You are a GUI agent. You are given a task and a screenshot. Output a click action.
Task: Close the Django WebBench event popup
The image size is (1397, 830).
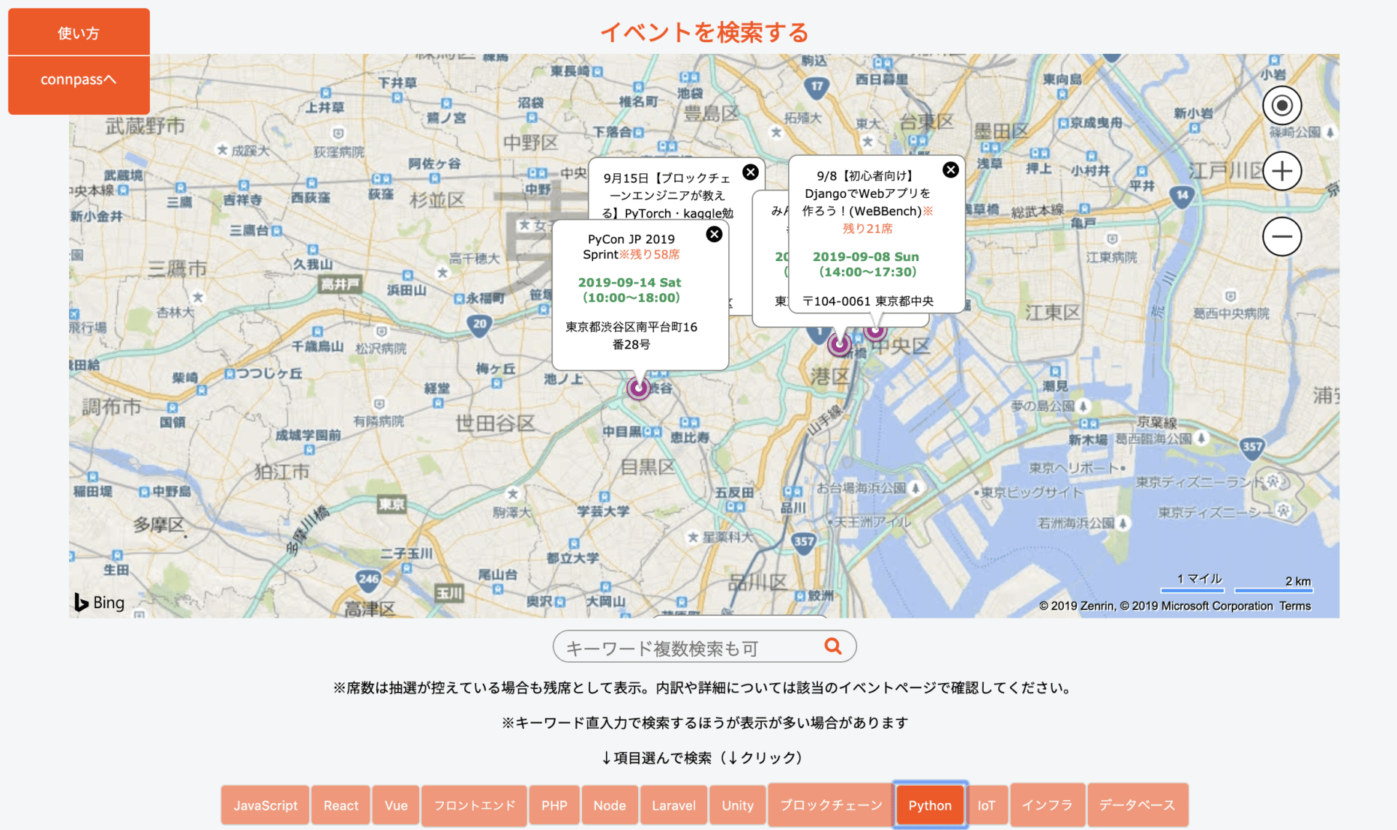[x=950, y=170]
